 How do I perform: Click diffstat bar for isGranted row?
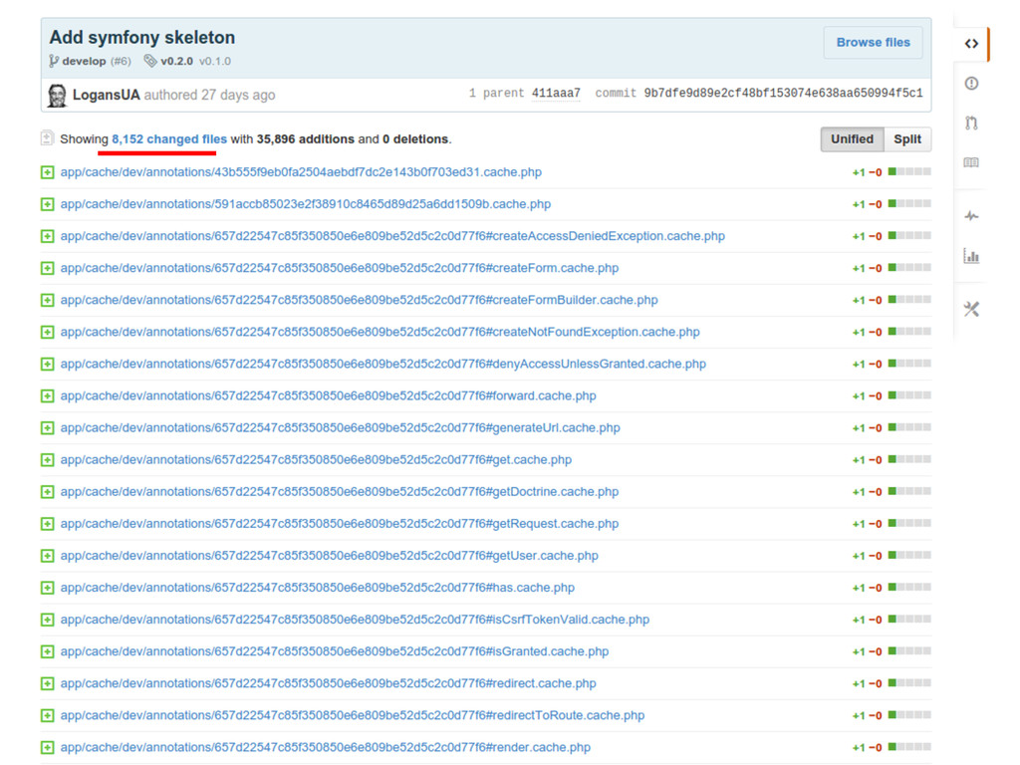point(909,650)
